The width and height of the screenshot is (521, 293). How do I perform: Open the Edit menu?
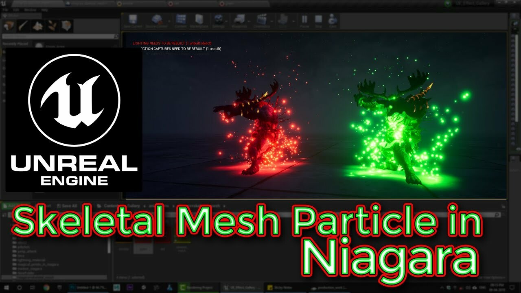click(16, 9)
